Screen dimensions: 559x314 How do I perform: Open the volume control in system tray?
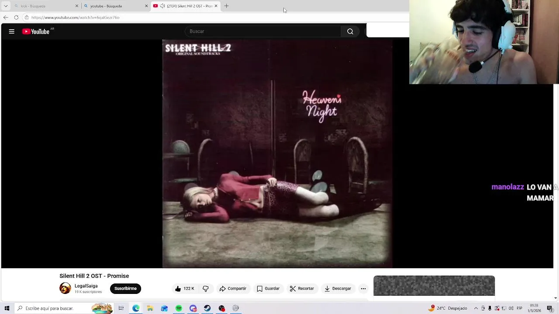[x=511, y=308]
